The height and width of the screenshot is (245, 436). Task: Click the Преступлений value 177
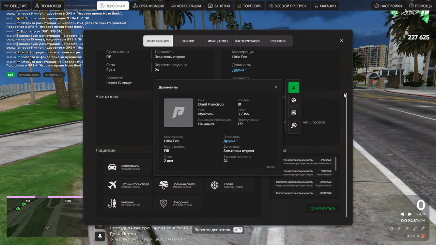tap(240, 124)
